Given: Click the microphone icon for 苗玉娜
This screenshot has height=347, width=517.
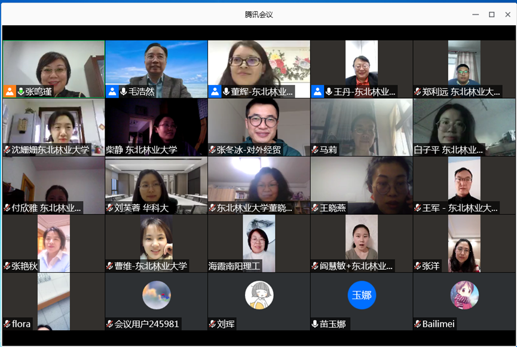Looking at the screenshot, I should point(315,324).
